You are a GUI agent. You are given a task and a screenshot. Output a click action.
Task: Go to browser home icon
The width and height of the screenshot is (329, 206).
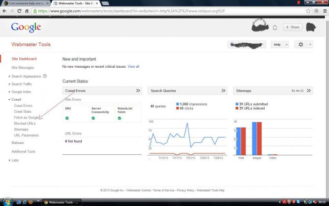27,11
